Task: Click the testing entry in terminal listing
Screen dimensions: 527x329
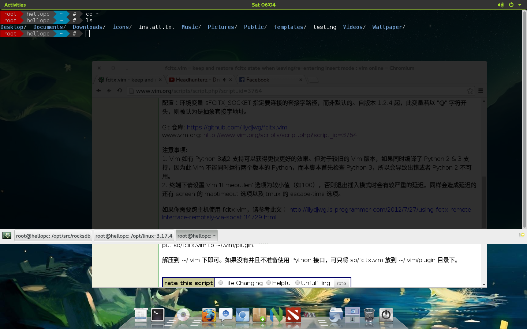Action: (325, 27)
